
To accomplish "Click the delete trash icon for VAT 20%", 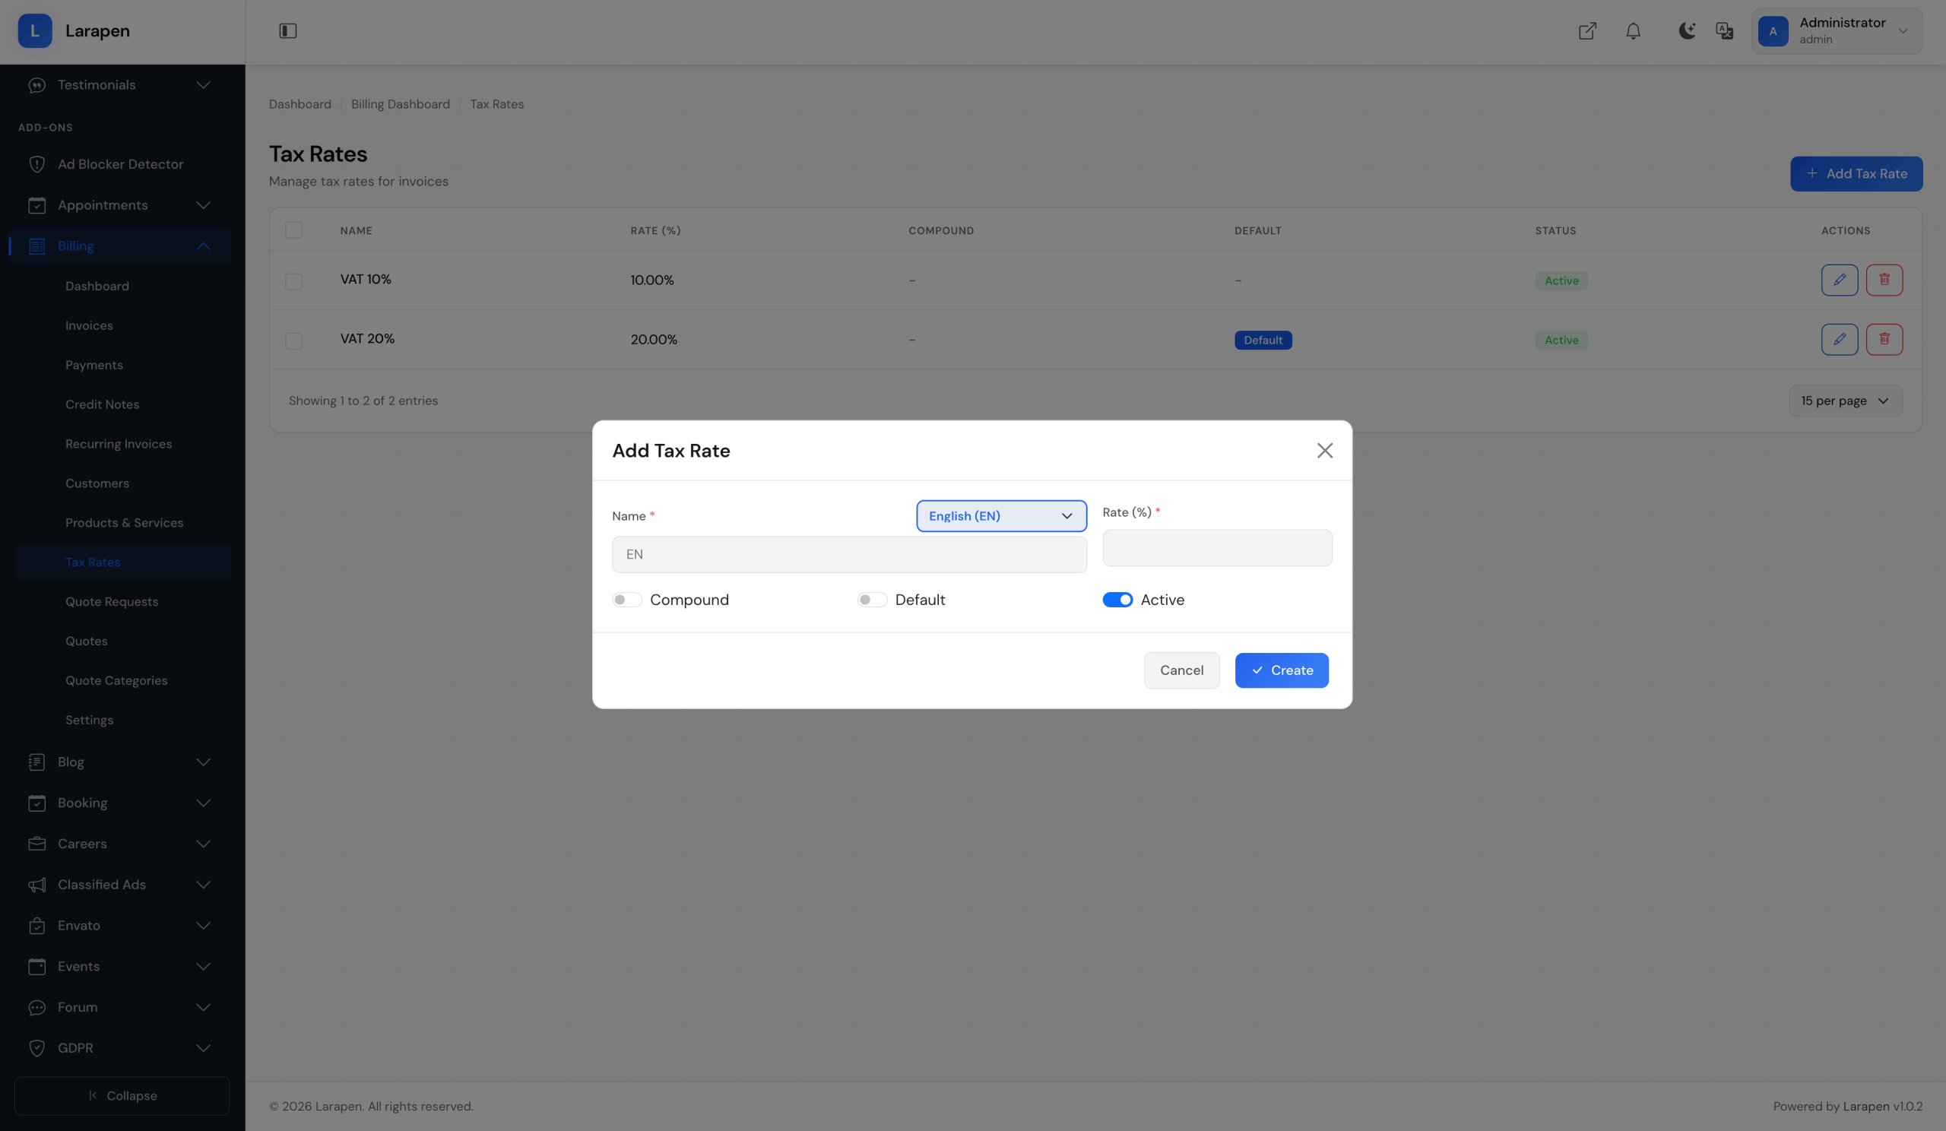I will point(1884,340).
